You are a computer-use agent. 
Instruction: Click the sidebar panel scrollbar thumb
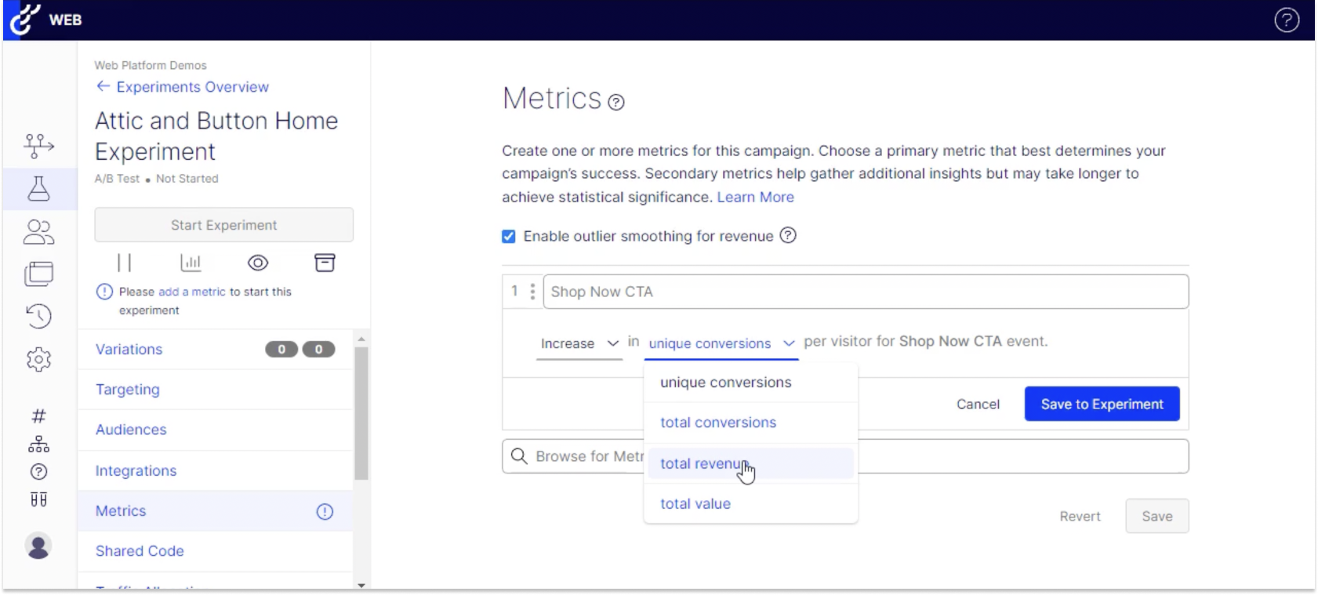361,413
